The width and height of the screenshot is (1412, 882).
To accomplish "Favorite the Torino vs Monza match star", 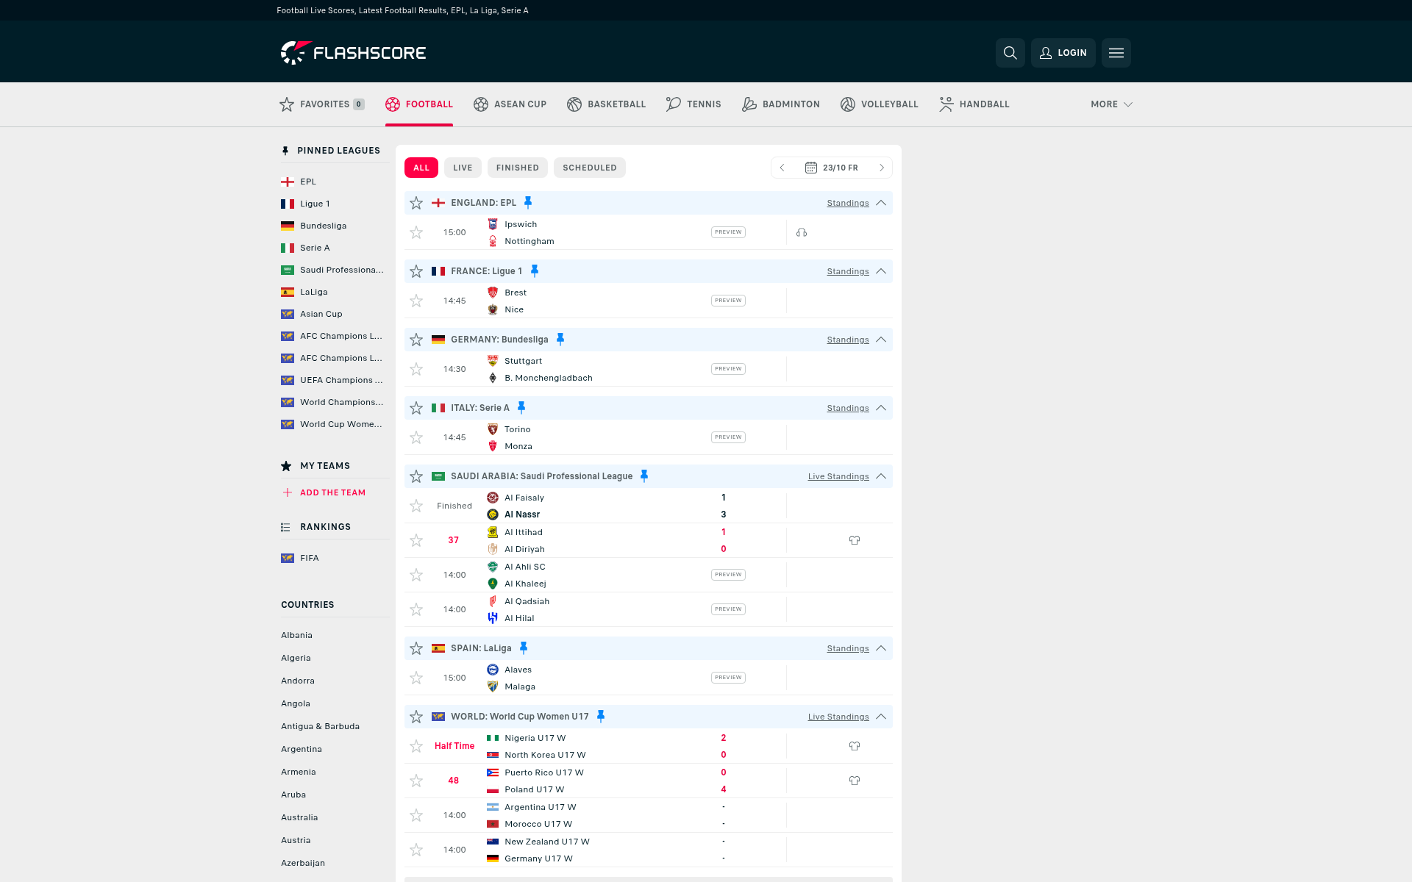I will pos(416,437).
